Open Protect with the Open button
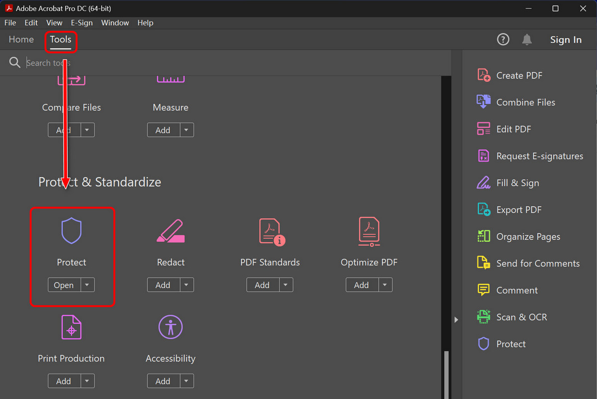 (64, 285)
